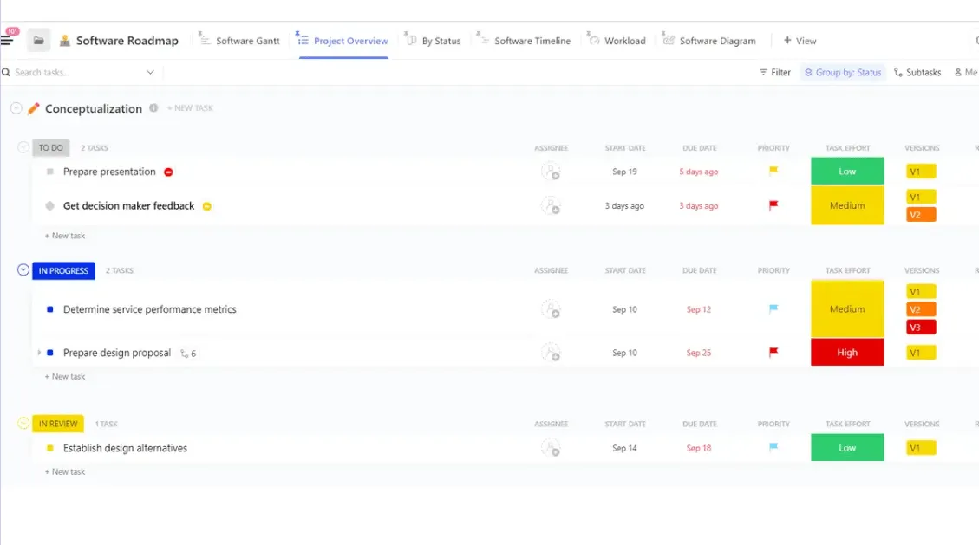979x545 pixels.
Task: Change red priority flag of Prepare design proposal
Action: pyautogui.click(x=773, y=353)
